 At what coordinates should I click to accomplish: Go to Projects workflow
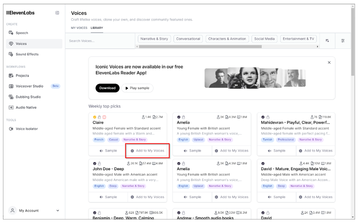pyautogui.click(x=34, y=76)
